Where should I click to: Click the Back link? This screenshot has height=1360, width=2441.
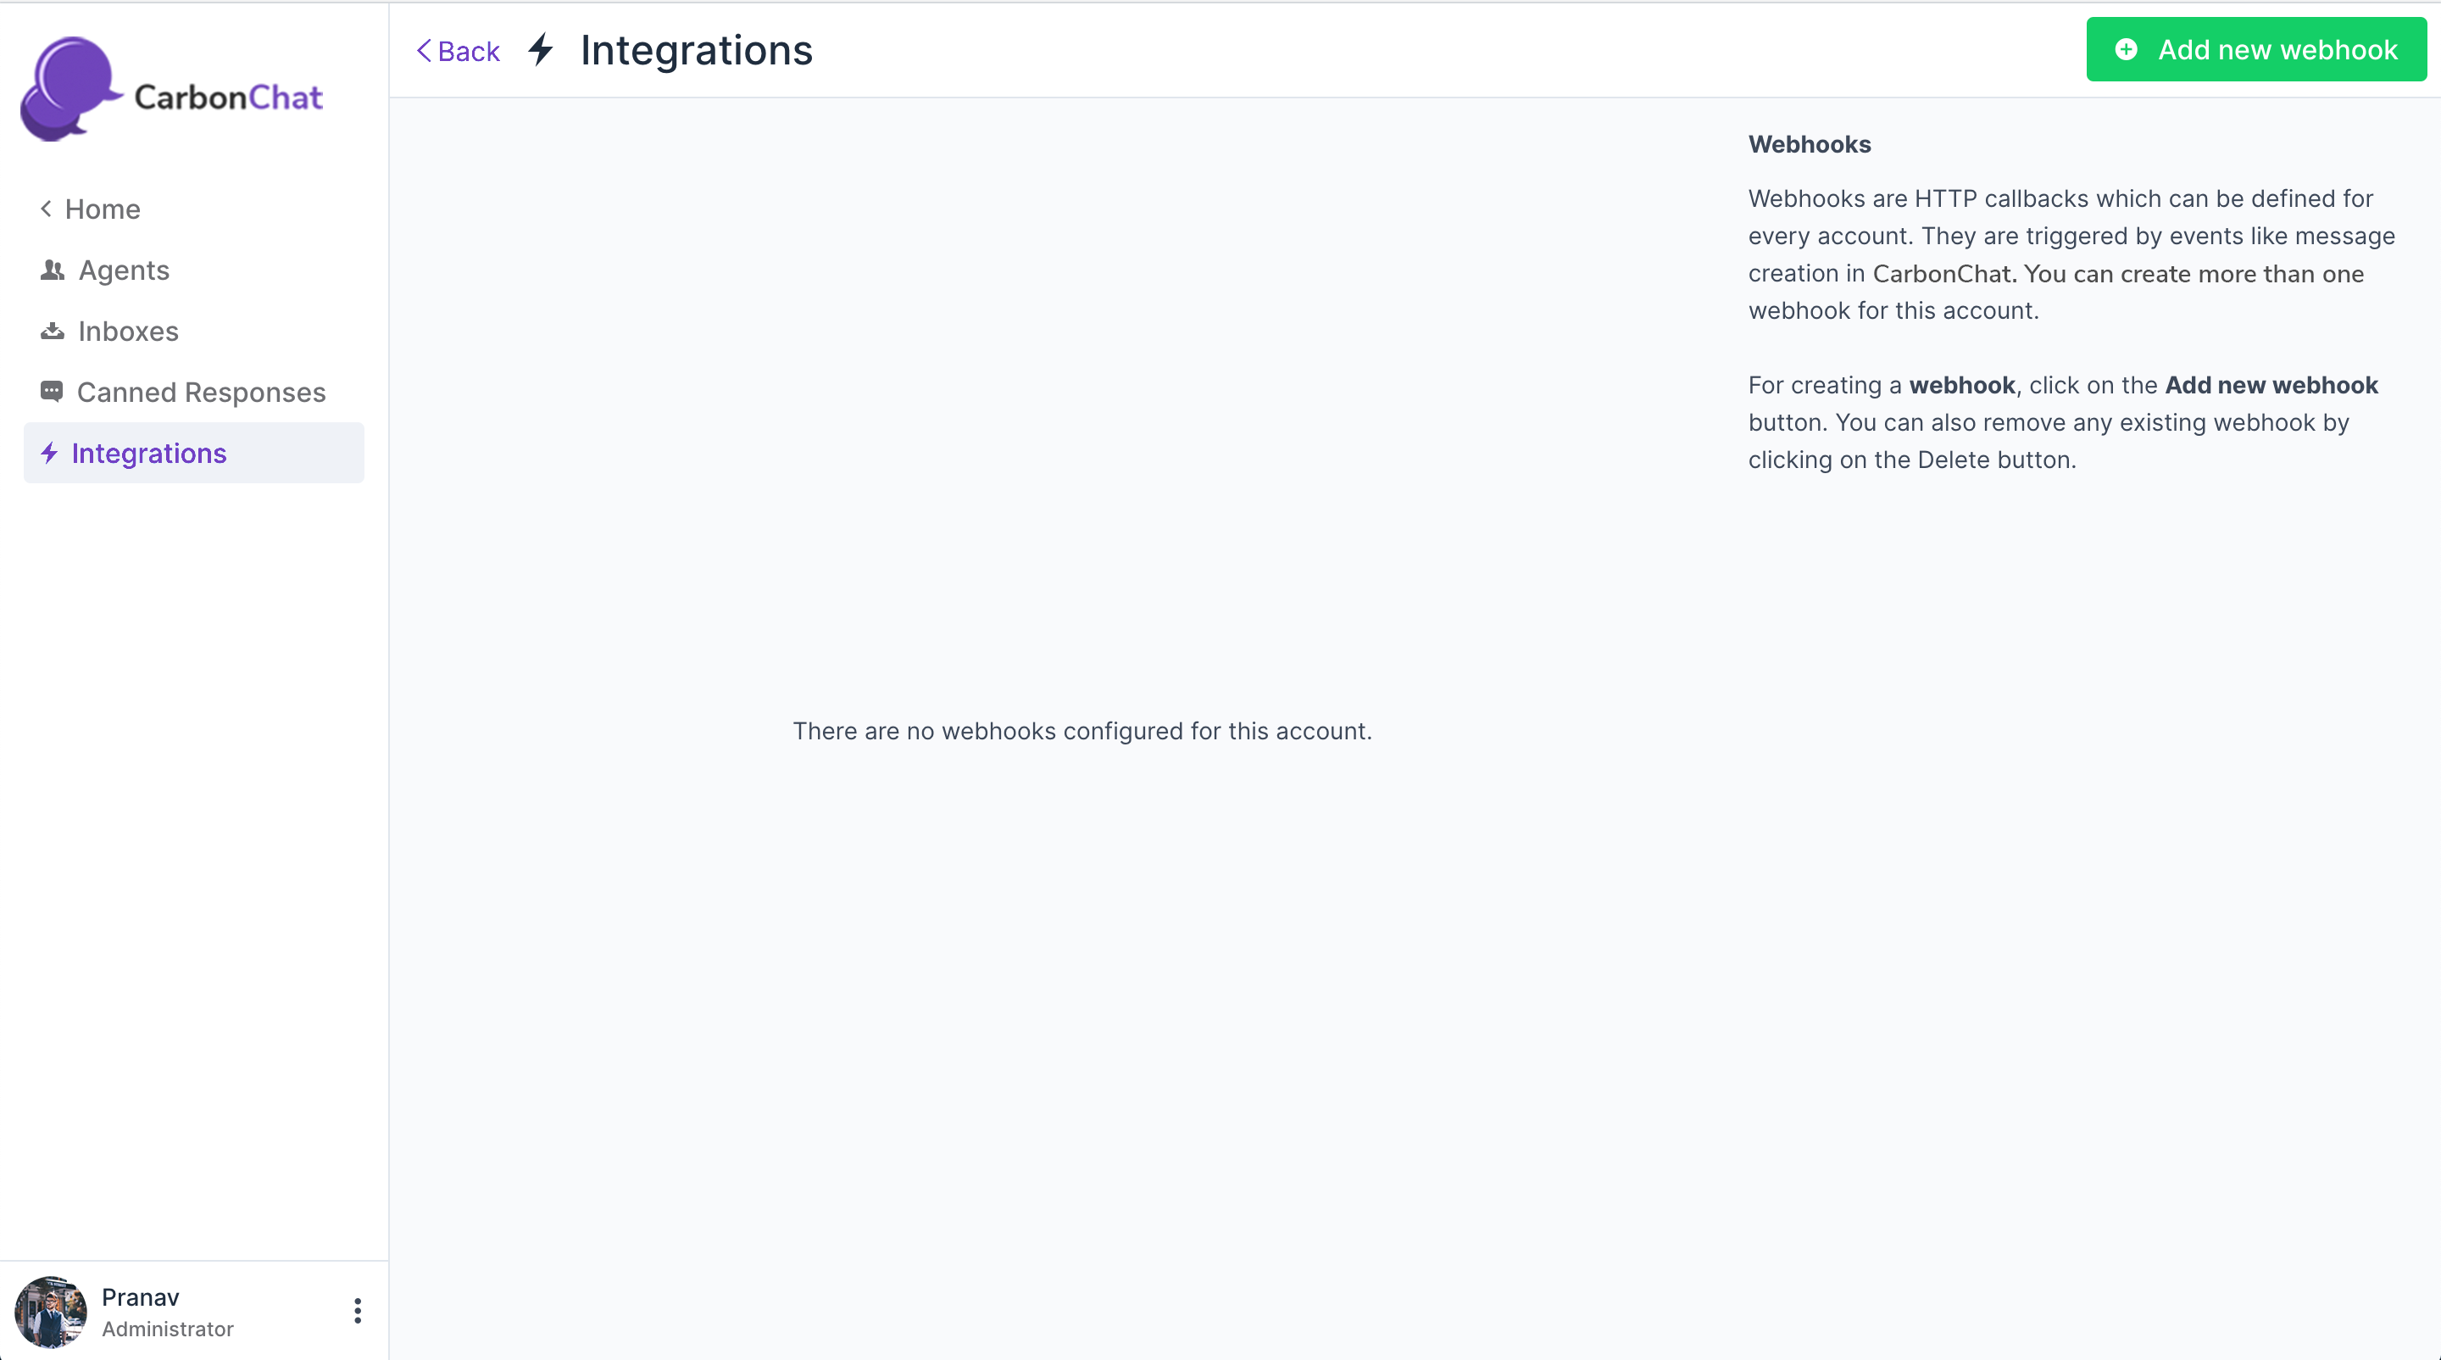(468, 51)
